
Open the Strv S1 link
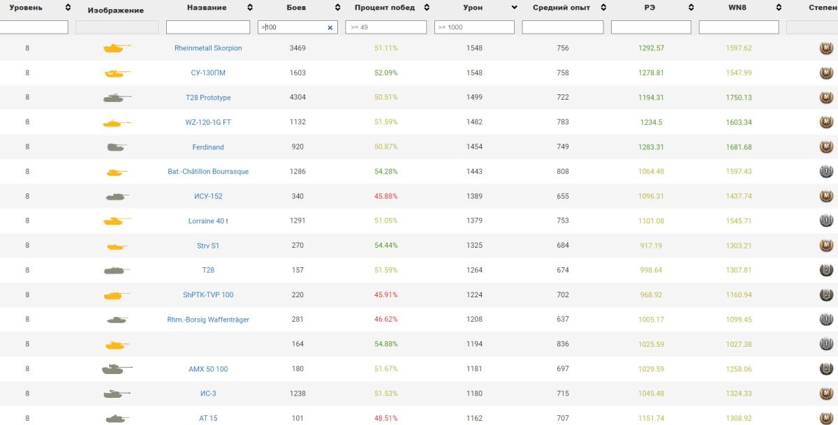pos(208,246)
